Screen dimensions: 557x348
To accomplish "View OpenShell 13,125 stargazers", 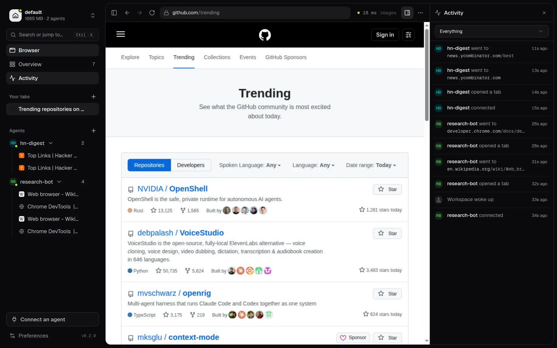I will tap(162, 211).
